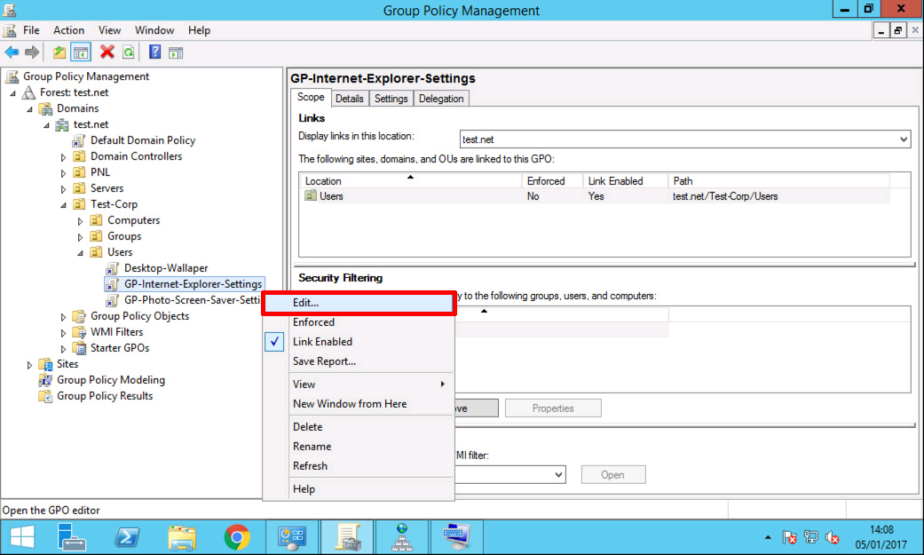924x555 pixels.
Task: Click the Windows Start button
Action: [x=22, y=537]
